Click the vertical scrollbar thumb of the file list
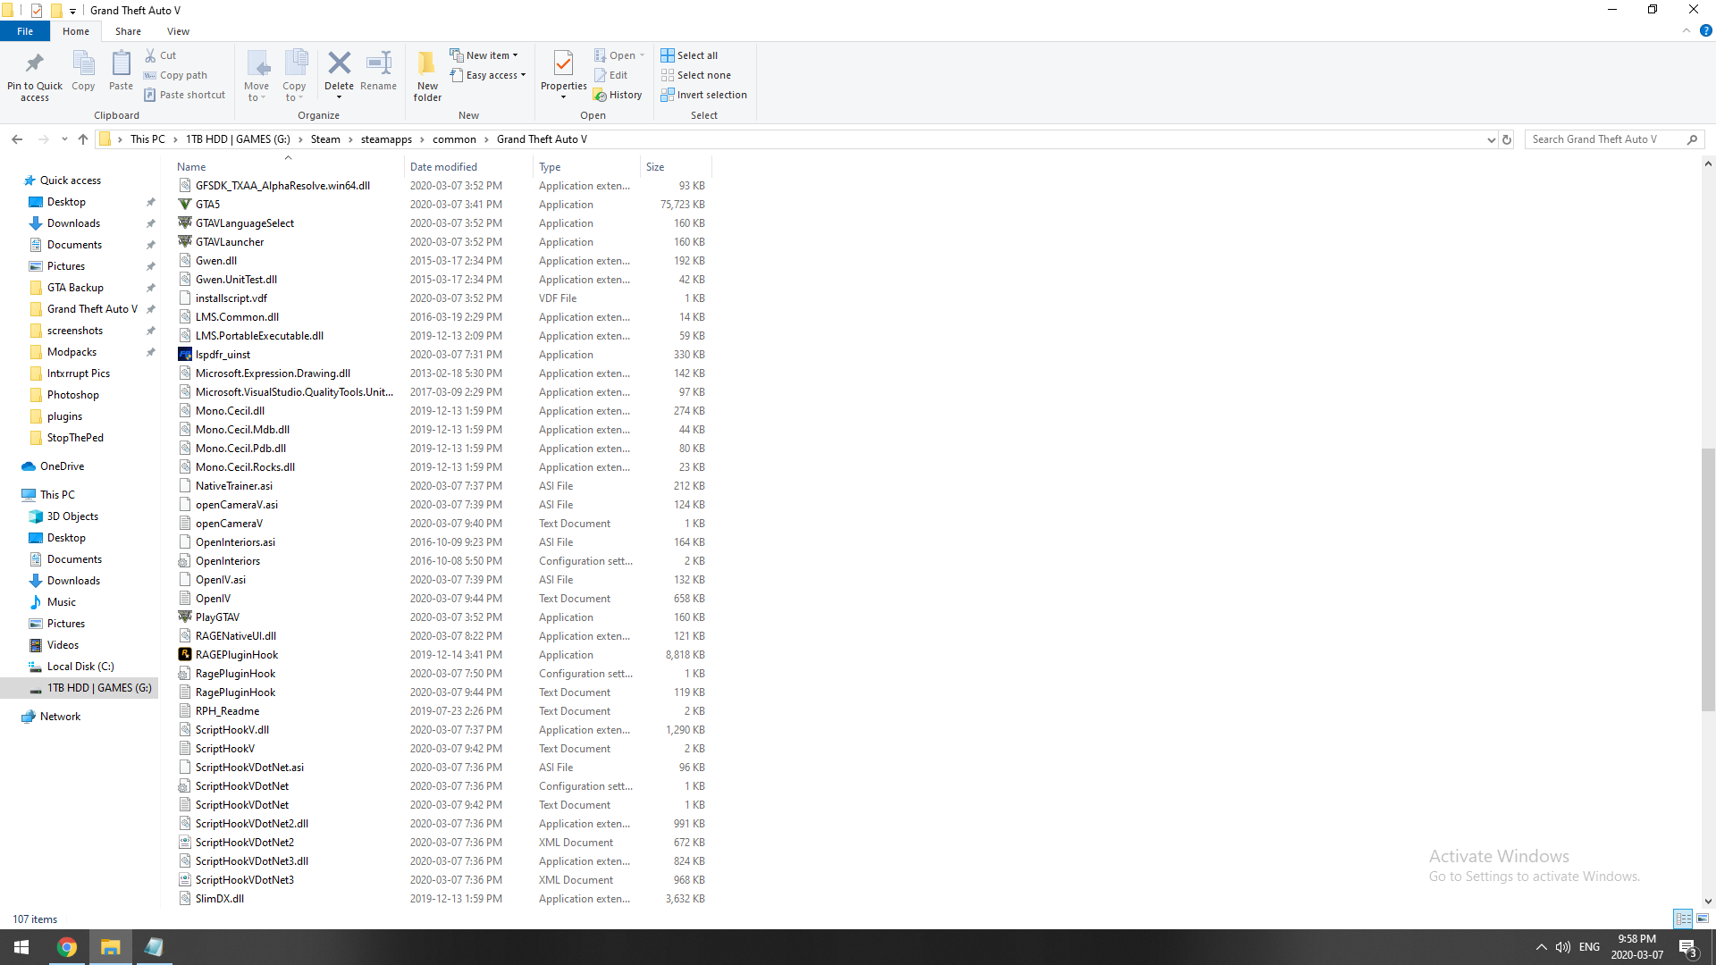 (x=1708, y=579)
